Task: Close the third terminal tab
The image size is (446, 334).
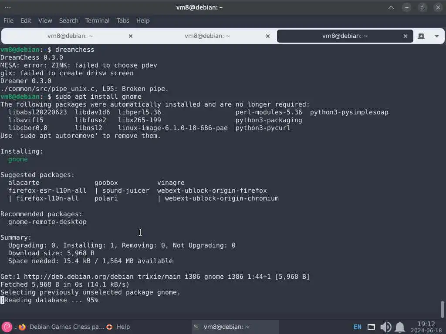Action: click(x=405, y=36)
